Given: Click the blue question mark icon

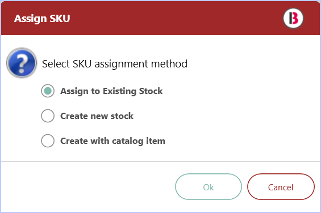Looking at the screenshot, I should (22, 63).
